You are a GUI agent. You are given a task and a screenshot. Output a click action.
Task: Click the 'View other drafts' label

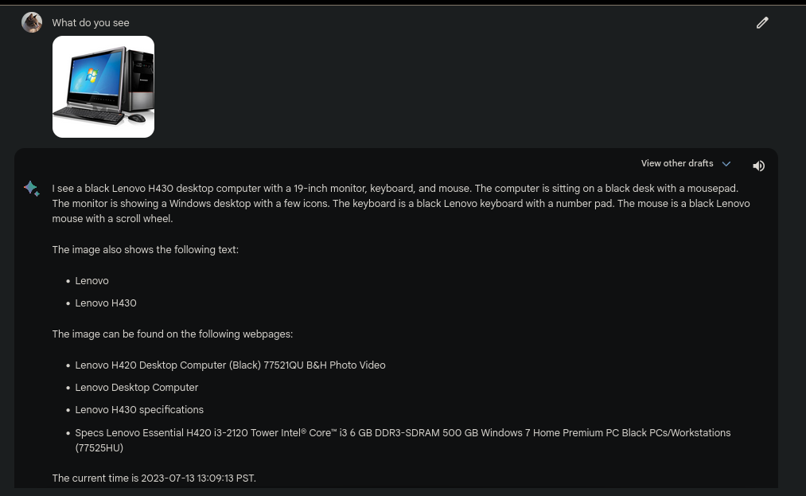click(676, 163)
